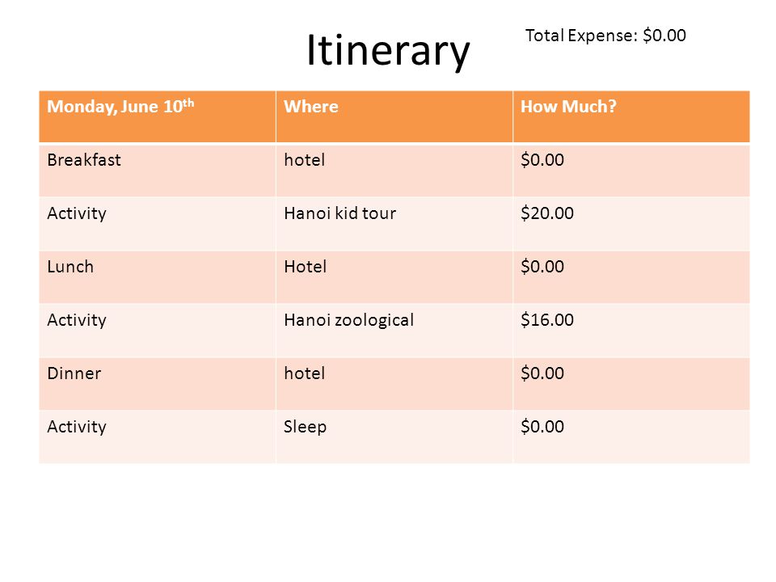This screenshot has width=776, height=582.
Task: Click the Lunch Hotel location cell
Action: 394,277
